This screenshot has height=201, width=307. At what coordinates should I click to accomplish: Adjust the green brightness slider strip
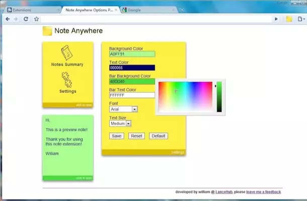click(x=219, y=97)
